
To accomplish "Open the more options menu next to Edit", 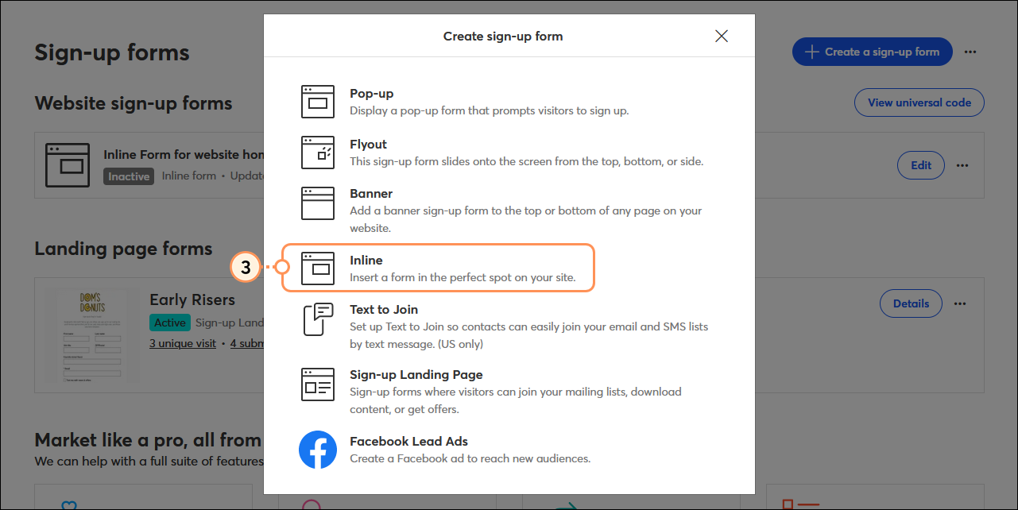I will click(962, 165).
